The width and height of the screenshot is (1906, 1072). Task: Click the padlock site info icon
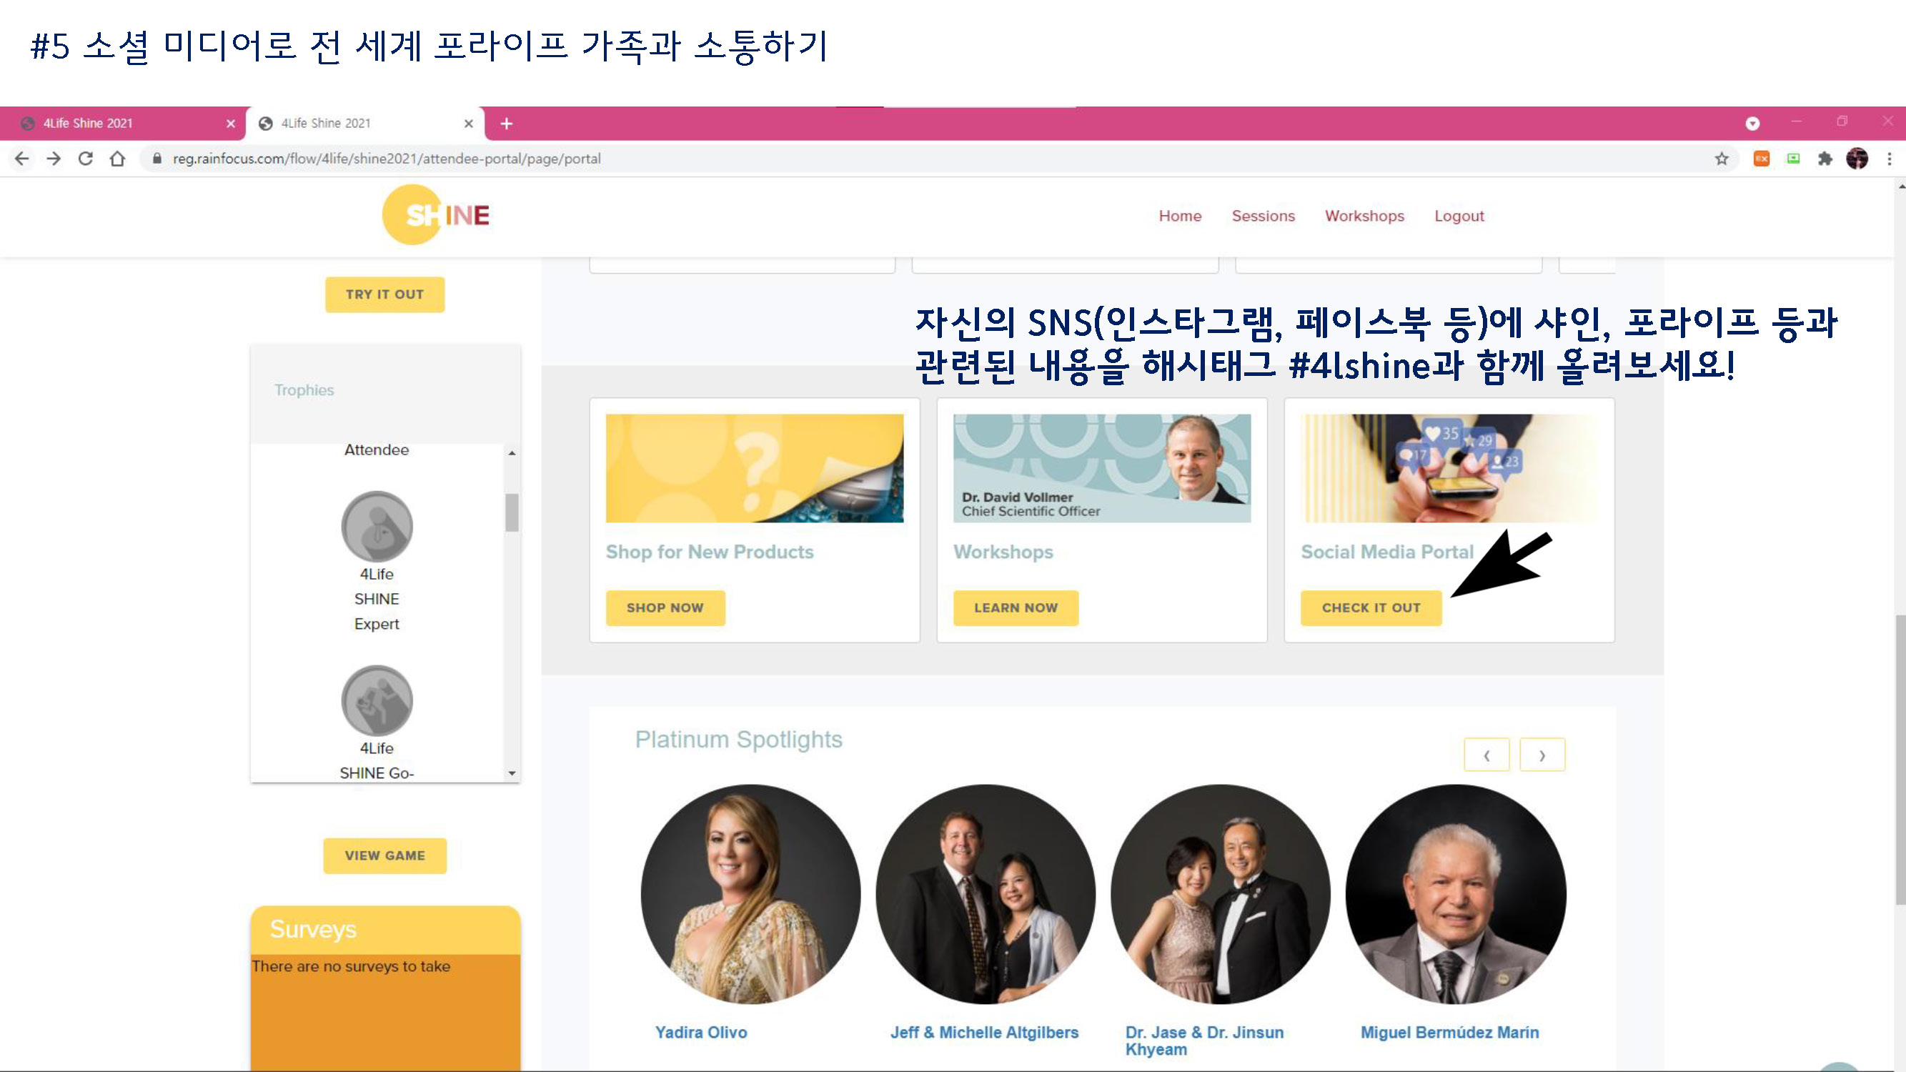tap(157, 159)
